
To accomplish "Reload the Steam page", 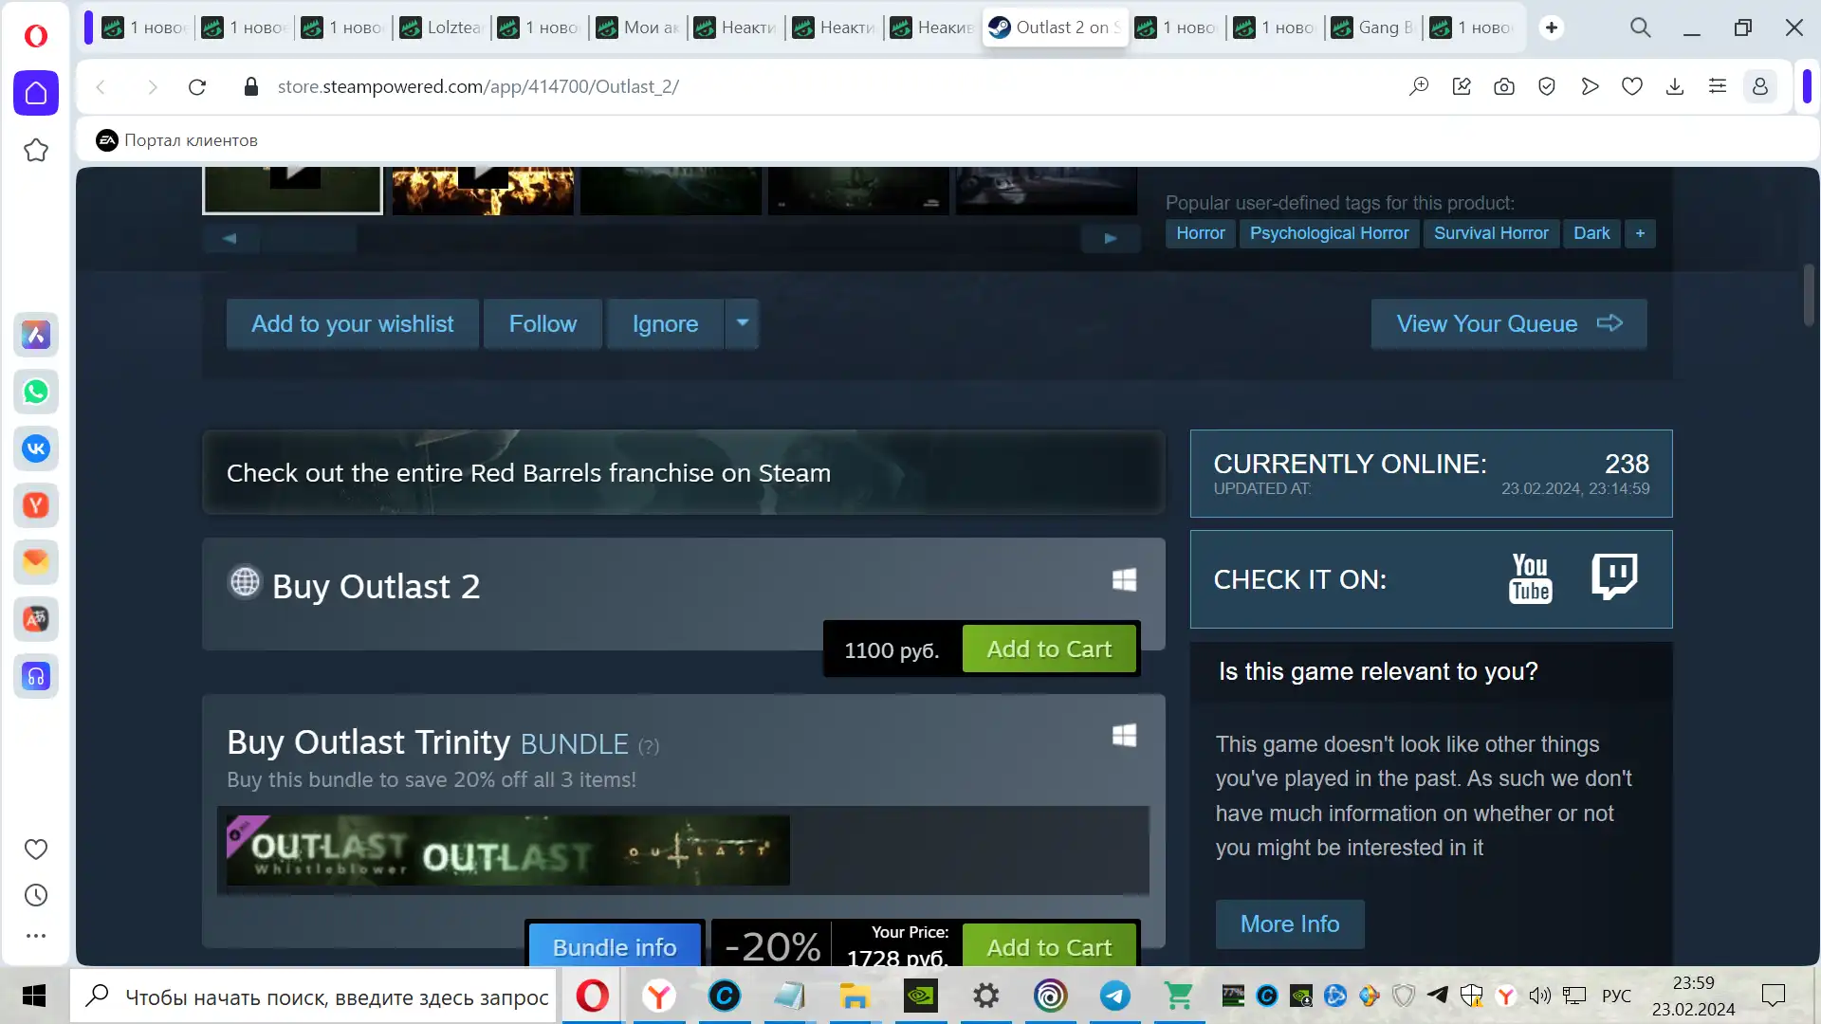I will [197, 87].
